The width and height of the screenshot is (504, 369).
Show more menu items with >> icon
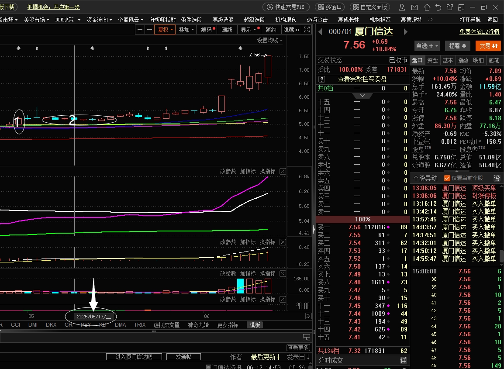[430, 20]
